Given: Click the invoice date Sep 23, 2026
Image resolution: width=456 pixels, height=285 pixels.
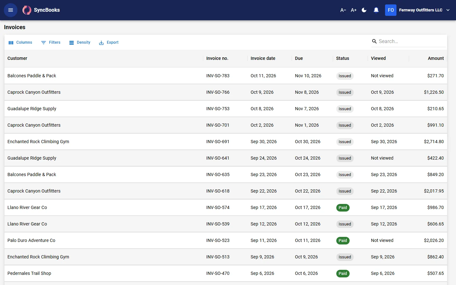Looking at the screenshot, I should pyautogui.click(x=264, y=174).
